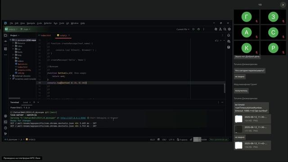Open the View menu
Viewport: 288px width, 162px height.
coord(22,23)
